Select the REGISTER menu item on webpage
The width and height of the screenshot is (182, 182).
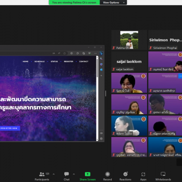[68, 62]
